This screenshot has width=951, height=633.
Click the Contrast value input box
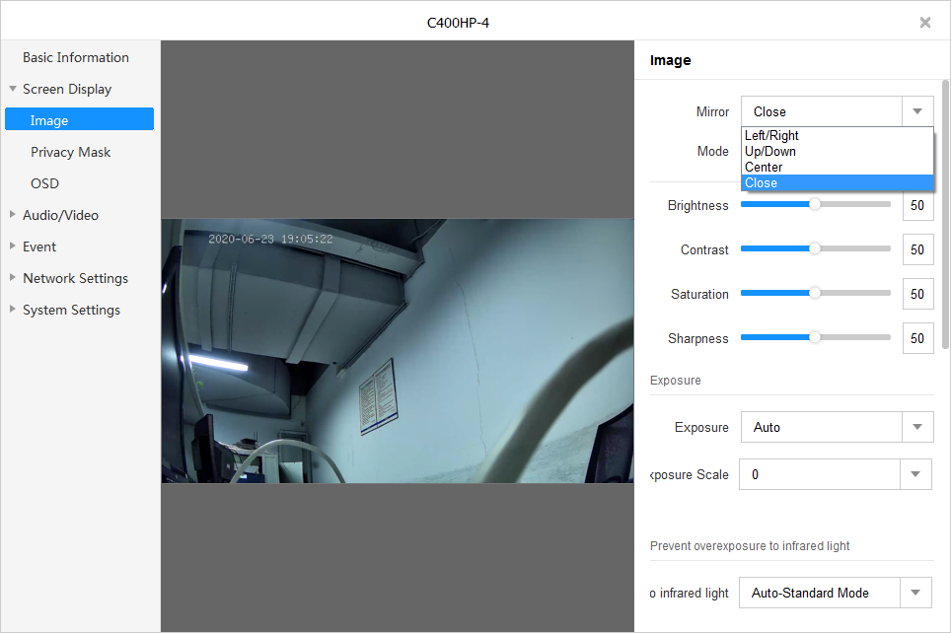pos(917,249)
